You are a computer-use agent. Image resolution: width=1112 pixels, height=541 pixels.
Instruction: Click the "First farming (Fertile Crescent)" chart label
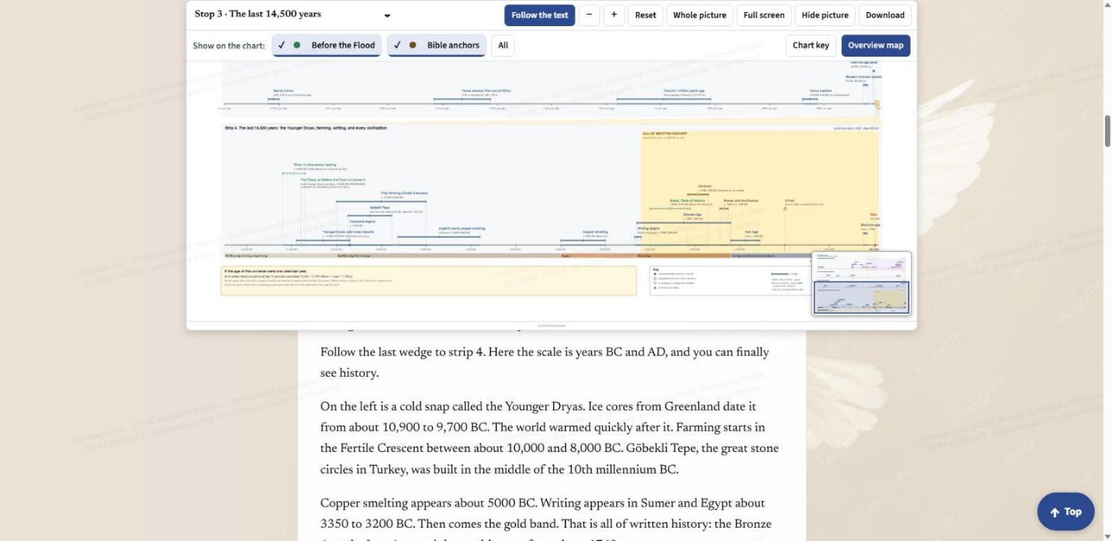click(404, 193)
